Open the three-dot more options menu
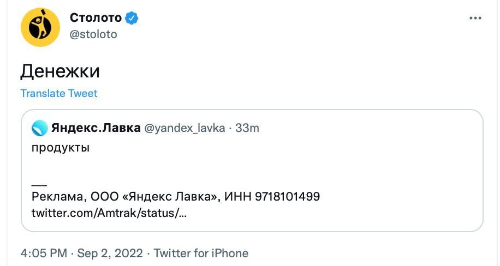 475,18
